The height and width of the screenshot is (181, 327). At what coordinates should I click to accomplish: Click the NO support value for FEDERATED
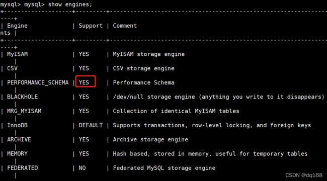pyautogui.click(x=82, y=168)
